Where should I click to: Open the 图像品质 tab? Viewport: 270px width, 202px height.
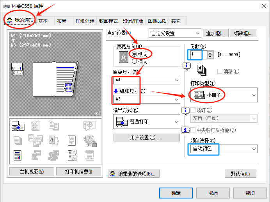(x=157, y=21)
